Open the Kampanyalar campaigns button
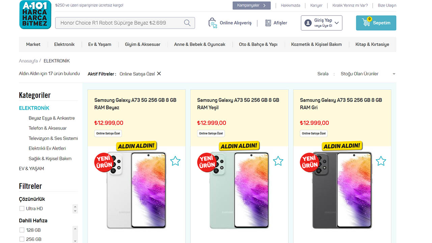Screen dimensions: 432x243 tap(251, 5)
